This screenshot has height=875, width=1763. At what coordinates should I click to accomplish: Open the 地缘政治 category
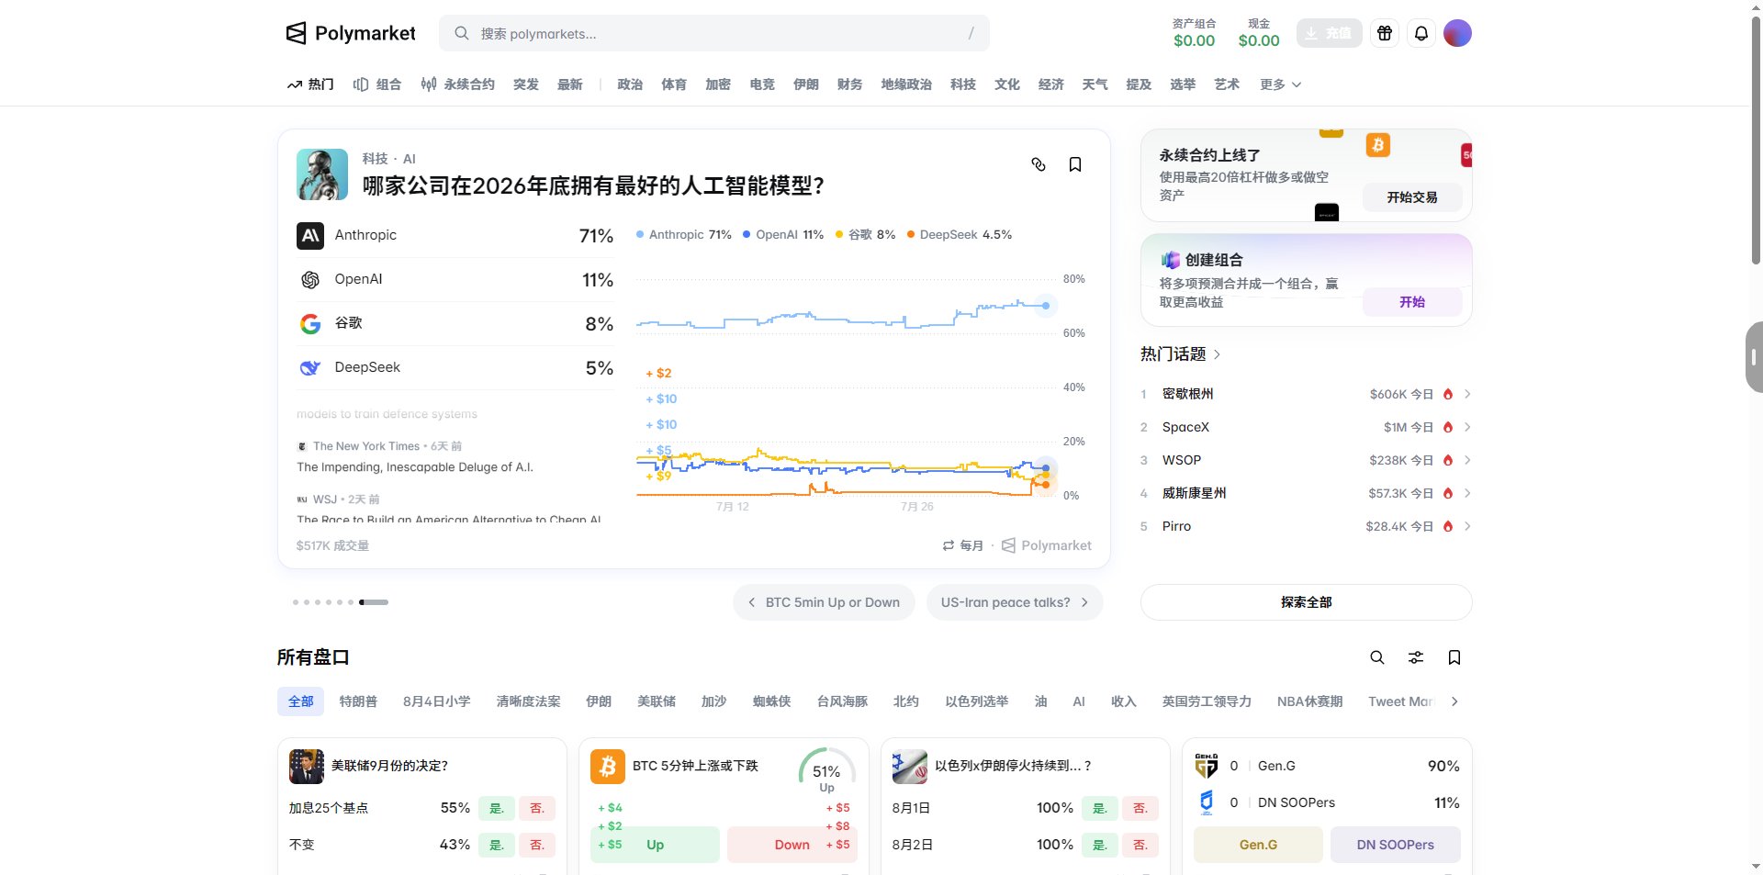(x=906, y=84)
